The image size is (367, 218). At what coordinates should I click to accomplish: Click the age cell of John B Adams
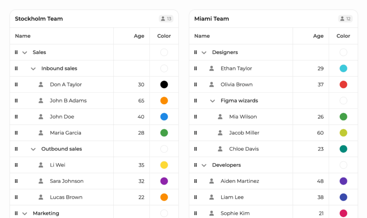[x=141, y=100]
